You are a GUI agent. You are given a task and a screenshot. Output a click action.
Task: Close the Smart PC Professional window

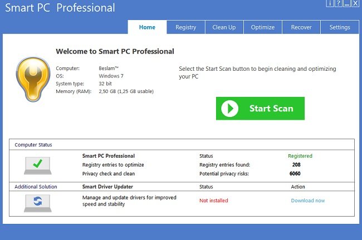point(355,3)
